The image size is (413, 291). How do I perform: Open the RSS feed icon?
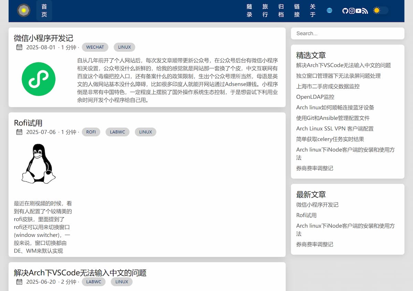click(365, 11)
